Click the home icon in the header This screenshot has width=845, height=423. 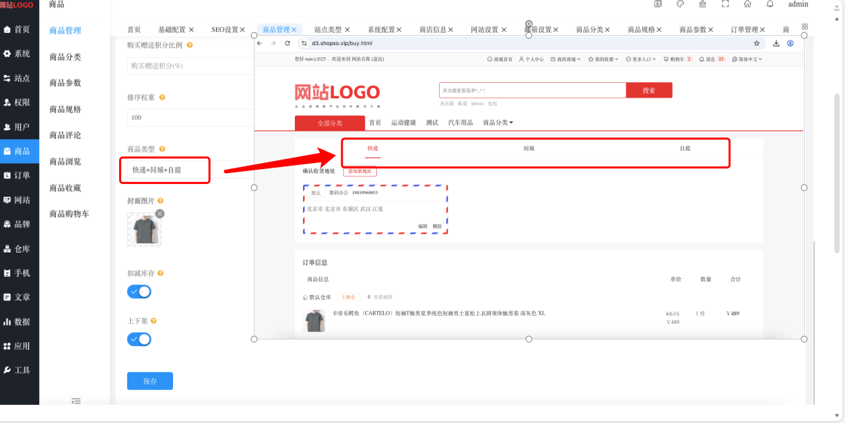pyautogui.click(x=747, y=4)
